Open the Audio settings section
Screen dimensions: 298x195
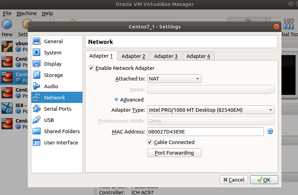(x=51, y=86)
